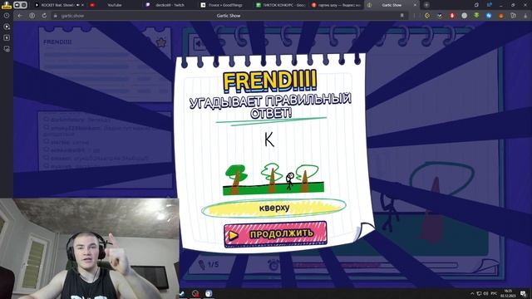Click the browser downloads icon
The image size is (532, 299).
(525, 16)
